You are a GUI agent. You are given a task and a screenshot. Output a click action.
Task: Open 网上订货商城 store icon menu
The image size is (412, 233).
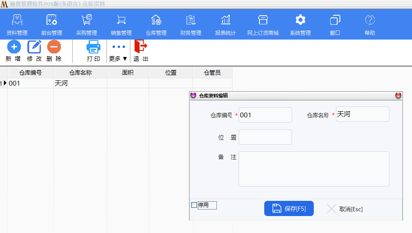(x=262, y=20)
